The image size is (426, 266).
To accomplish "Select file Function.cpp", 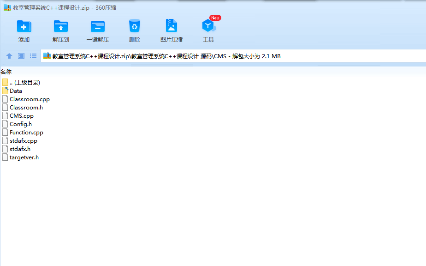I will click(x=23, y=133).
